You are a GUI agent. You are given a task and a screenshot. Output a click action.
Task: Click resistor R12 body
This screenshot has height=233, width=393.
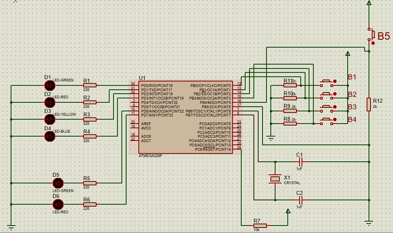point(369,104)
